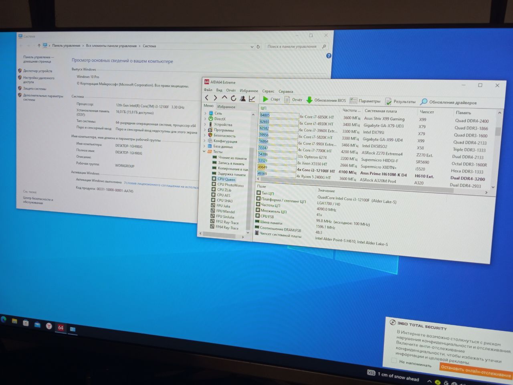Expand the DirectX tree node

coord(205,119)
